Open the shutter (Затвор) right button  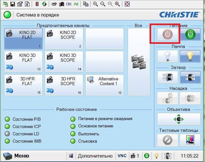point(190,77)
